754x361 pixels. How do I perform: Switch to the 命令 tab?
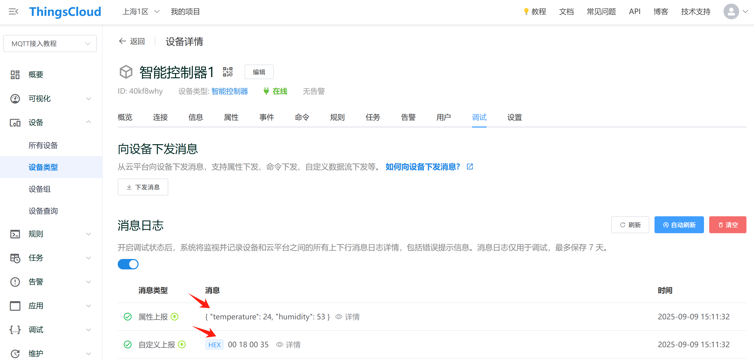[x=302, y=117]
